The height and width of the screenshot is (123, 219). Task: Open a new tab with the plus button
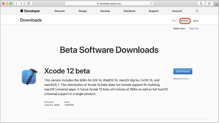(x=216, y=4)
